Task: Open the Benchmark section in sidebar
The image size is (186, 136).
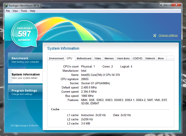Action: pyautogui.click(x=25, y=60)
